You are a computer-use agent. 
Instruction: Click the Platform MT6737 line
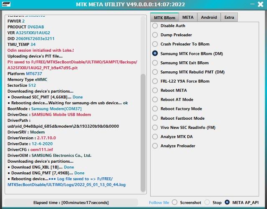click(x=25, y=73)
